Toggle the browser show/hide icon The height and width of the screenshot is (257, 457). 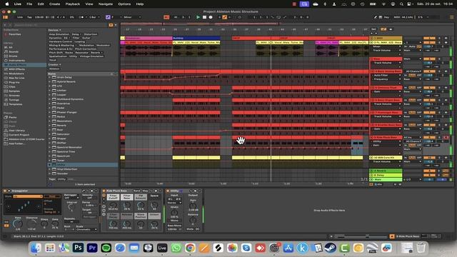click(x=5, y=17)
